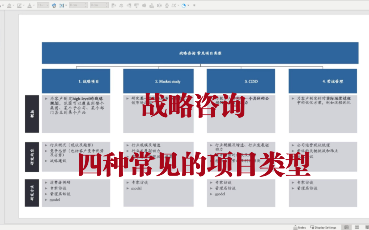This screenshot has width=369, height=230.
Task: Open the Shape Outline dropdown arrow
Action: (24, 5)
